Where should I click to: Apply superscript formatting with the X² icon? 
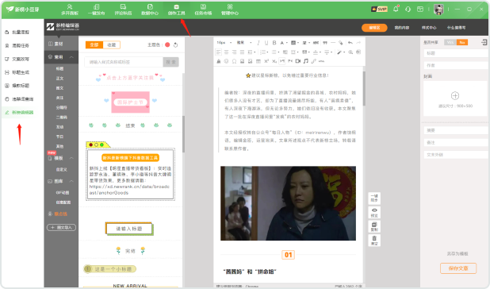266,61
